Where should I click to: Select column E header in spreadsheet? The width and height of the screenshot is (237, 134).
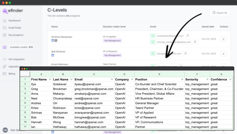[159, 74]
